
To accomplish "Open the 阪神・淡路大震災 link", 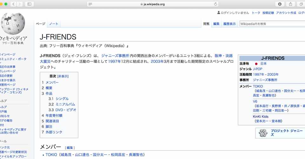I will coord(224,56).
